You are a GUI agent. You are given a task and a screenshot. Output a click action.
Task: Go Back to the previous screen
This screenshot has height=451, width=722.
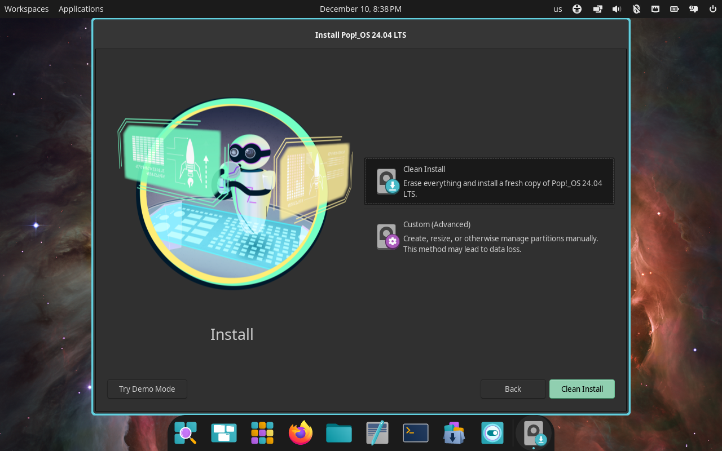click(x=513, y=388)
